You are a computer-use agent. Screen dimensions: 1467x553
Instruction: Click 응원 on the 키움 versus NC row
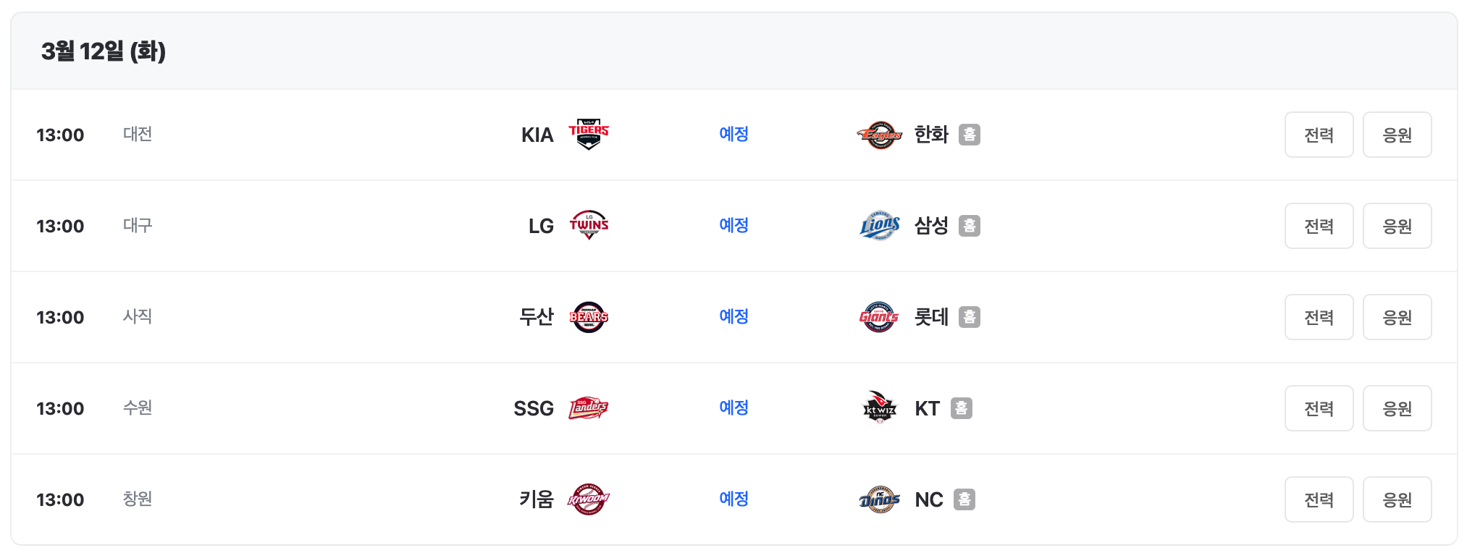(1397, 499)
